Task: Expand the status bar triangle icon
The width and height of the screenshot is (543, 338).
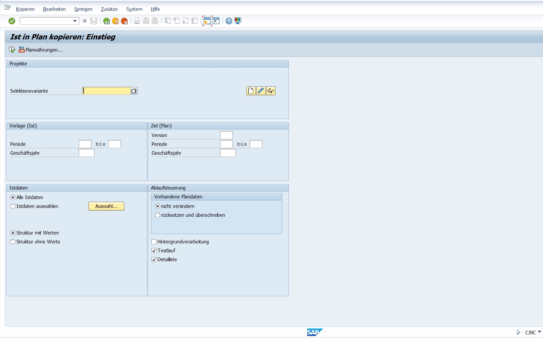Action: 518,332
